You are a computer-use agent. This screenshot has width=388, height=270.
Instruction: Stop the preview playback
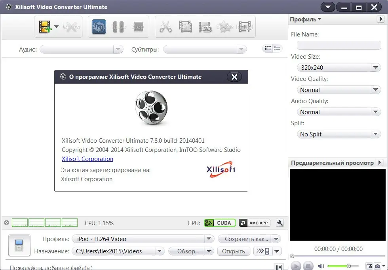pyautogui.click(x=308, y=266)
